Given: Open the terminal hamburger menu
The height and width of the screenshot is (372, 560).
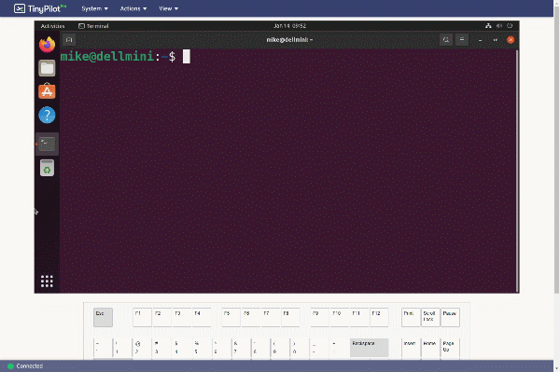Looking at the screenshot, I should pos(462,40).
